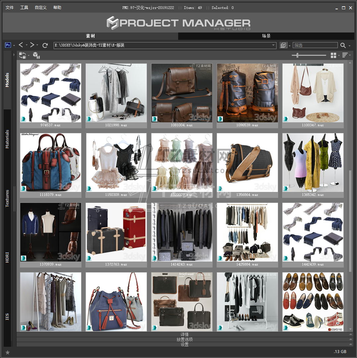Refresh the current folder view
Screen dimensions: 357x358
coord(45,45)
